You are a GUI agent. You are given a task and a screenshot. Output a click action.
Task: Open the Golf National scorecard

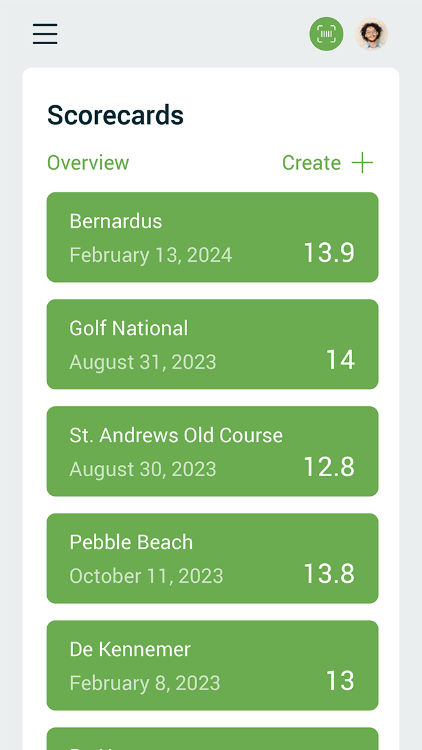pos(212,344)
